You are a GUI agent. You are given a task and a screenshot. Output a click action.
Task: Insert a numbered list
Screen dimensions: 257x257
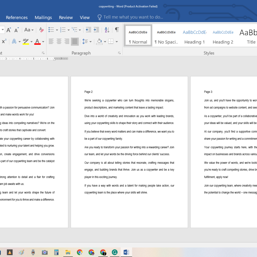click(x=63, y=30)
